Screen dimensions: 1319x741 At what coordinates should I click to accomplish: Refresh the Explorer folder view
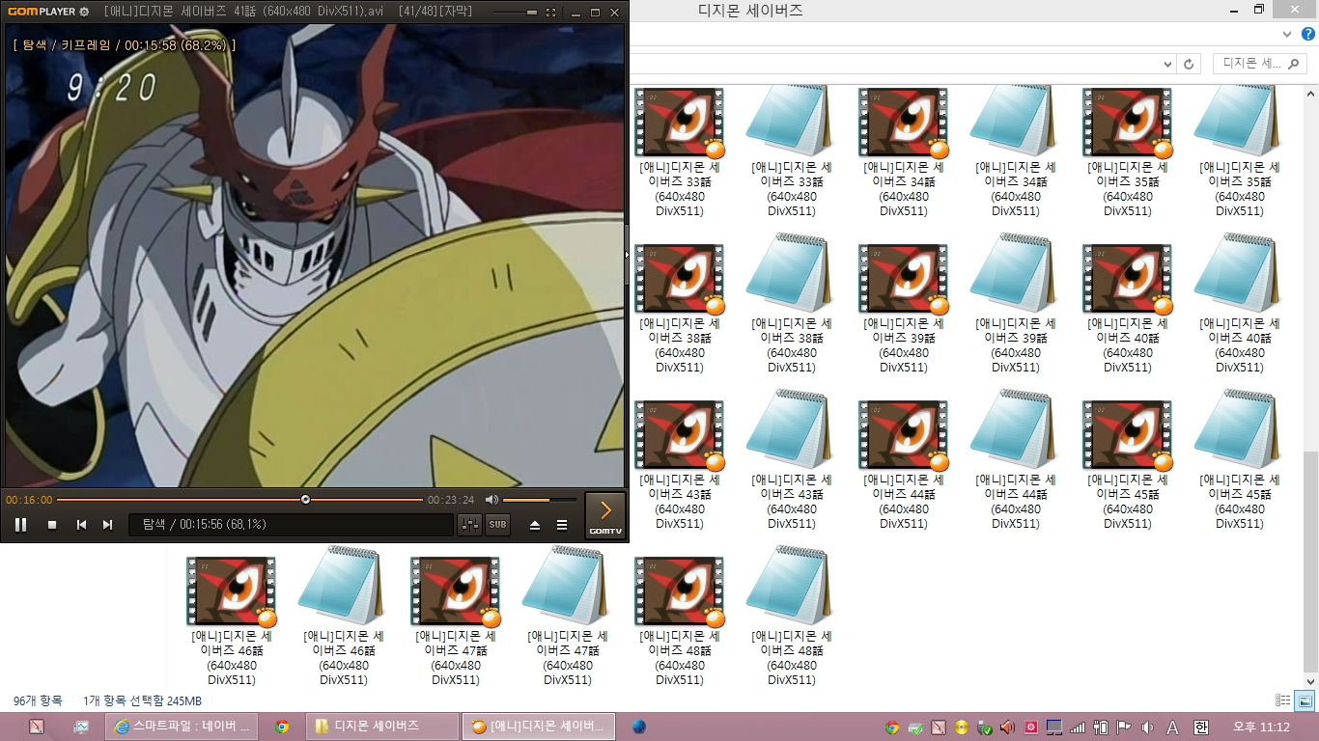coord(1189,64)
